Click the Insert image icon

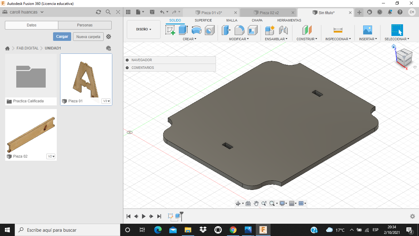coord(367,30)
